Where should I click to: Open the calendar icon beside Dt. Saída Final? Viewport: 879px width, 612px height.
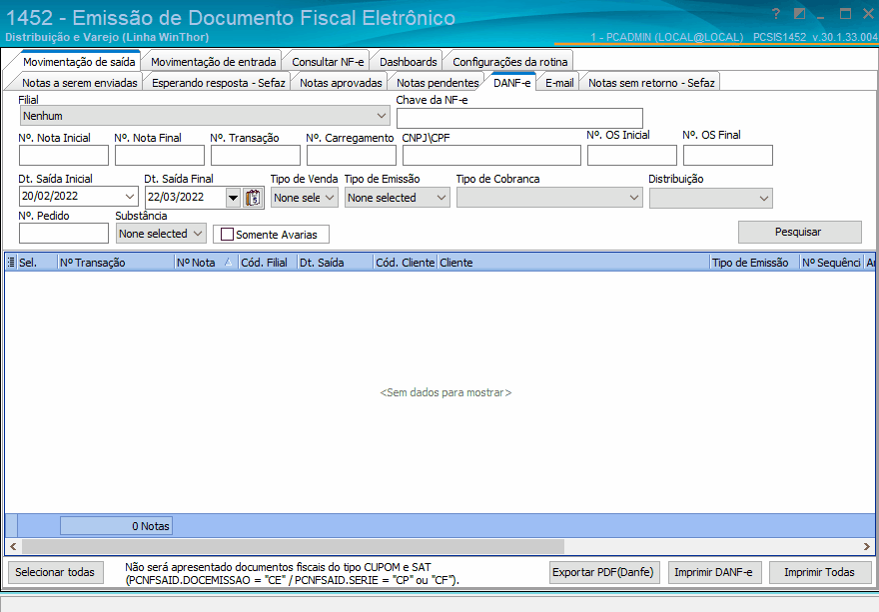[254, 198]
